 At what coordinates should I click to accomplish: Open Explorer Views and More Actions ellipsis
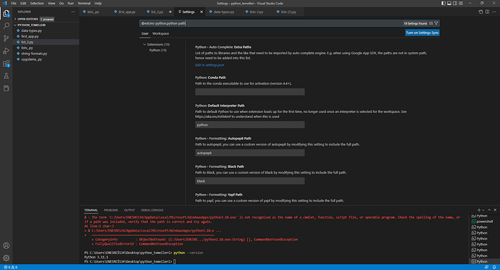73,12
